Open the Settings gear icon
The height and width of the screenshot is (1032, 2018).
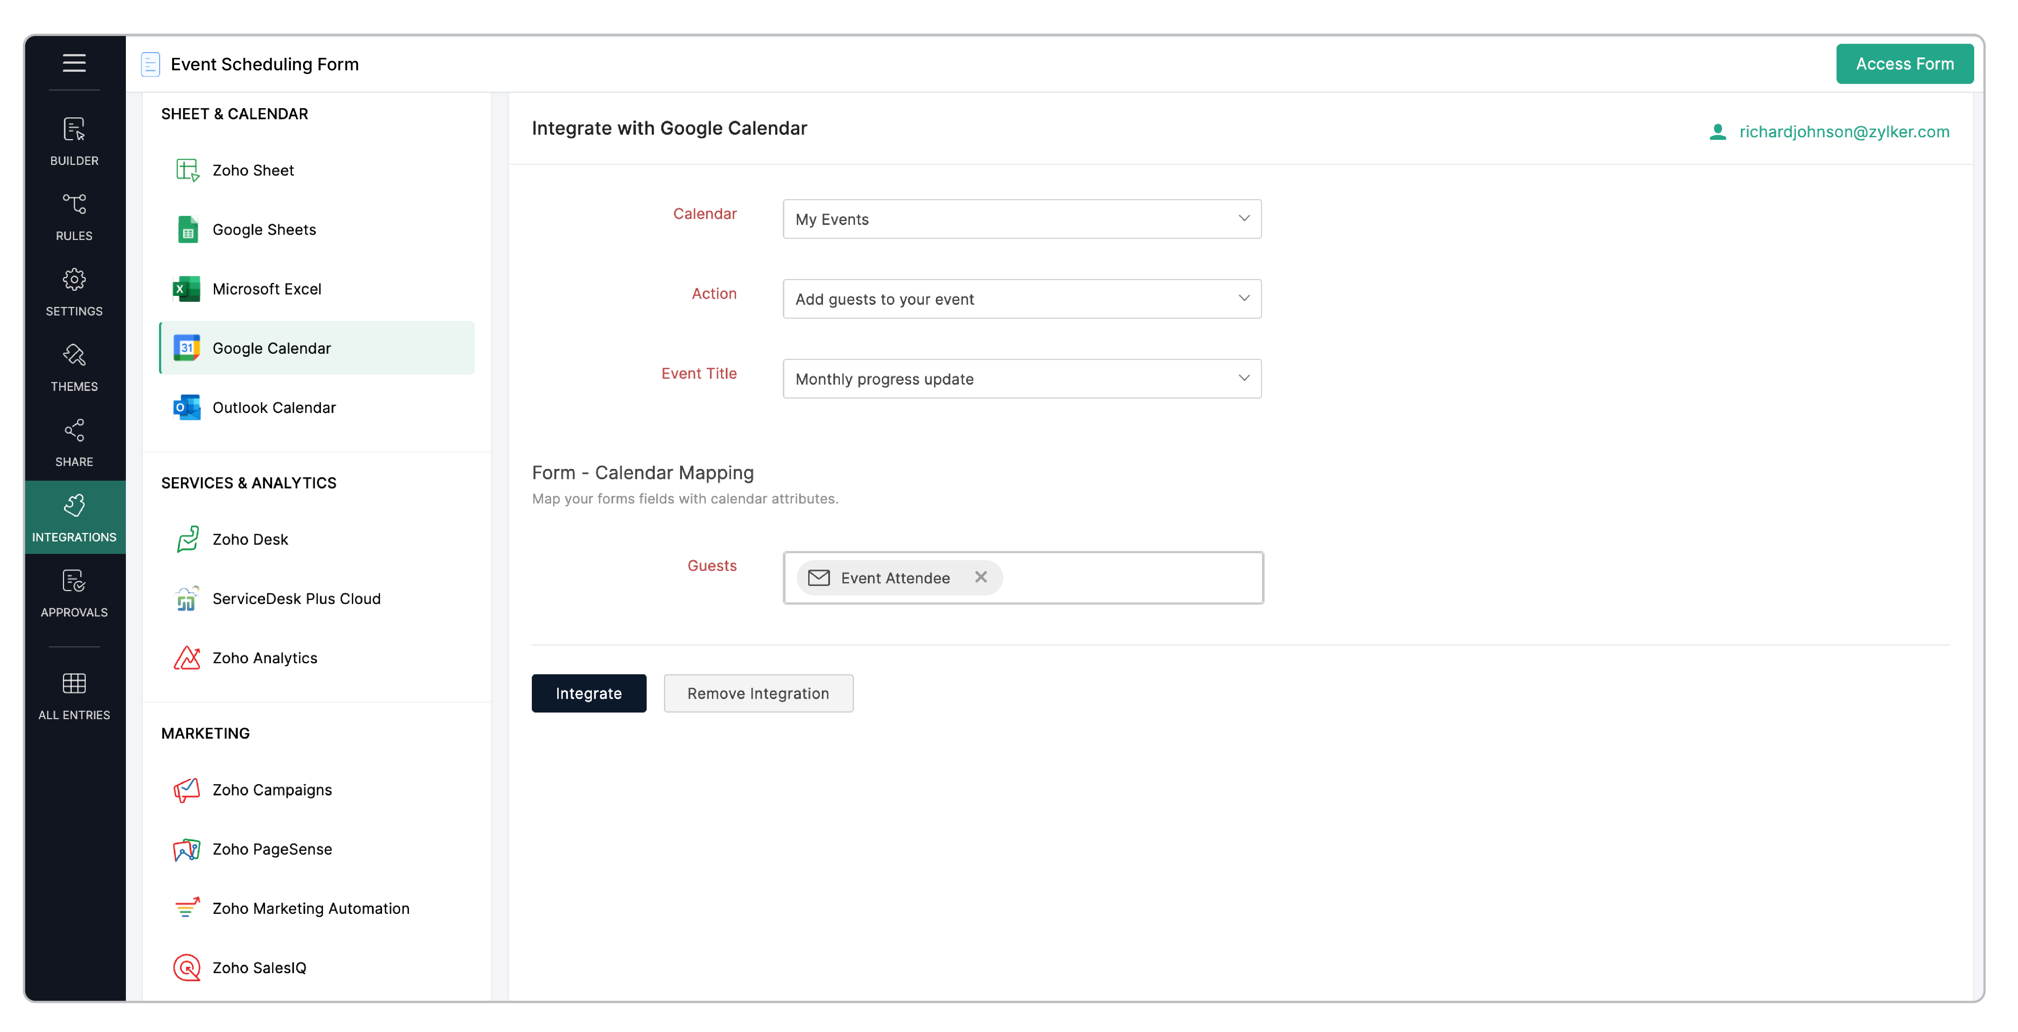coord(74,280)
